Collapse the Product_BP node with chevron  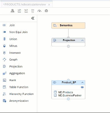(x=82, y=82)
